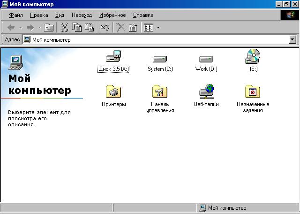The height and width of the screenshot is (214, 300).
Task: Open Properties from the toolbar
Action: point(133,27)
